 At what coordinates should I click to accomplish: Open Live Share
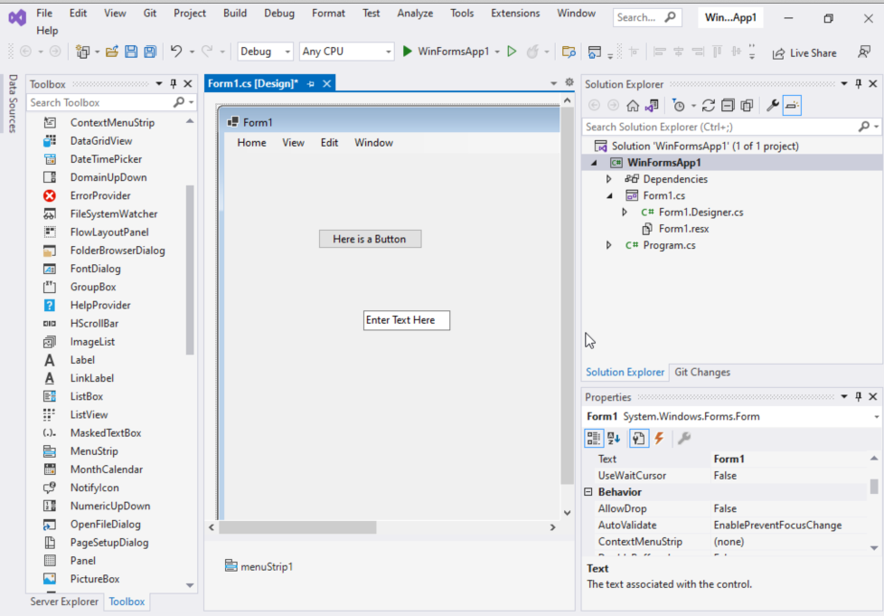[804, 53]
